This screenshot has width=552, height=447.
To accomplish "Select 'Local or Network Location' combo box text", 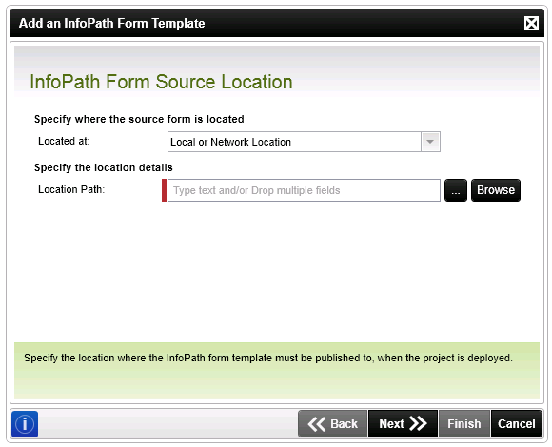I will [x=230, y=142].
